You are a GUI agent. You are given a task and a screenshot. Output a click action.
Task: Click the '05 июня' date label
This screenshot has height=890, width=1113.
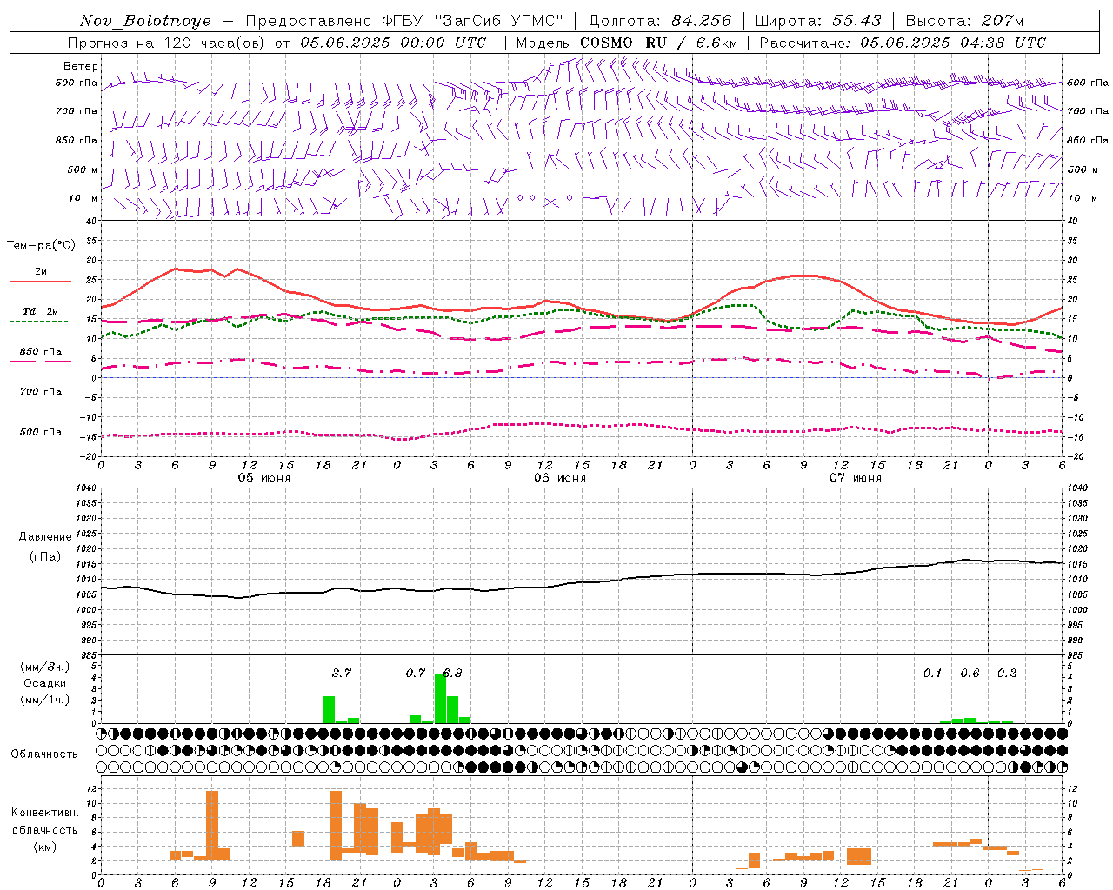click(x=264, y=478)
